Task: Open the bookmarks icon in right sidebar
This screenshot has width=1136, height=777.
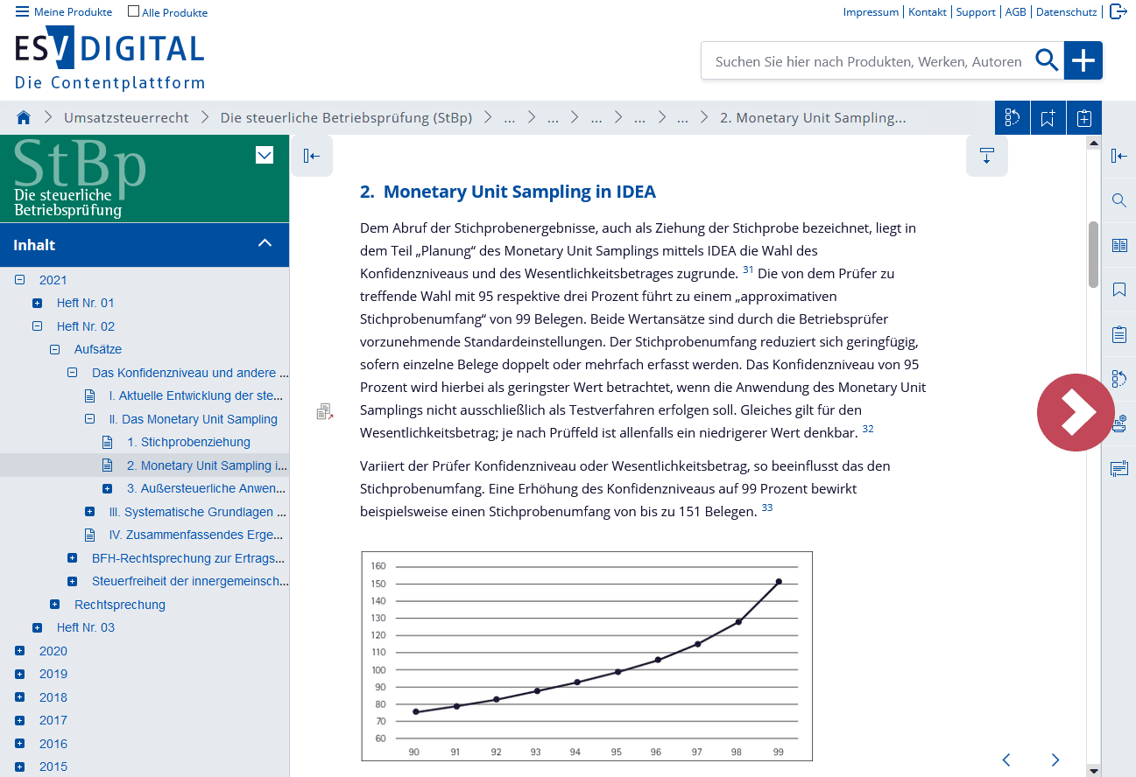Action: [x=1118, y=290]
